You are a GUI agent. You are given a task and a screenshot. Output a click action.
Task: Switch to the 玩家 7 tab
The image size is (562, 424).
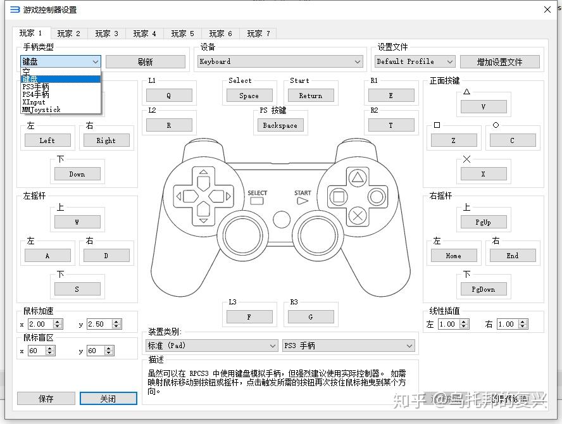tap(258, 33)
